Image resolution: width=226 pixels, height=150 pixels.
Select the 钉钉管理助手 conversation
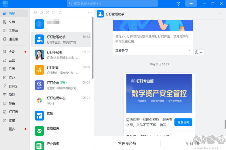point(61,39)
